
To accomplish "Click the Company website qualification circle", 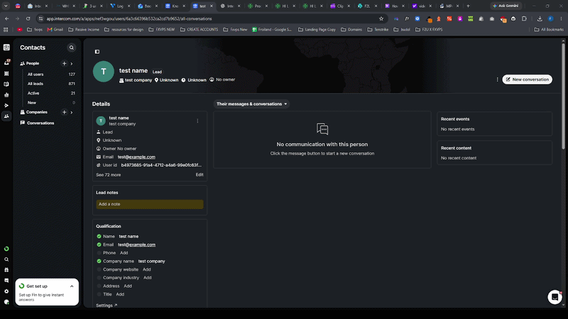I will (99, 269).
